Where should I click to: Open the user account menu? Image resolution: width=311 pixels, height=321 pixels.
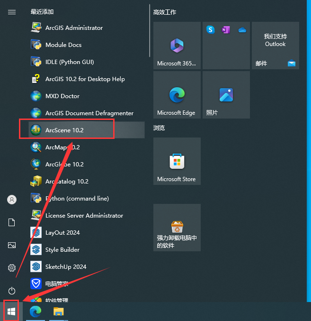point(12,200)
